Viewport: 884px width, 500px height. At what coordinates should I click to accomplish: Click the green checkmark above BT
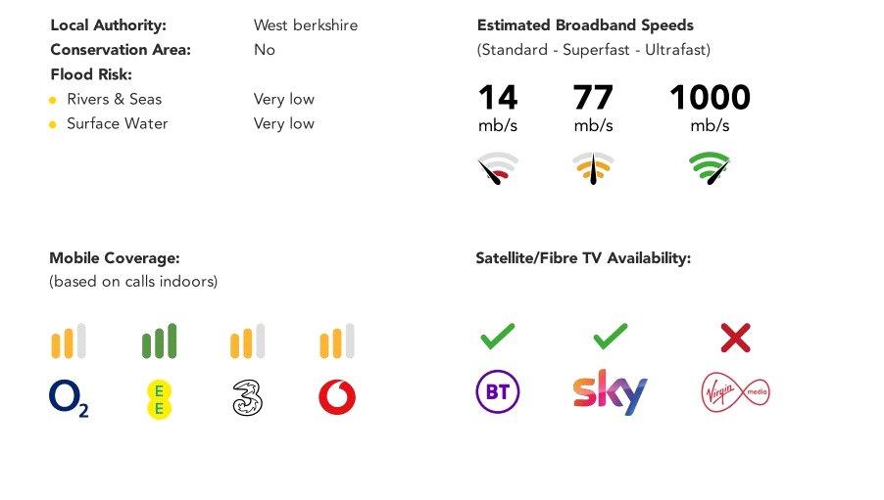[x=497, y=337]
